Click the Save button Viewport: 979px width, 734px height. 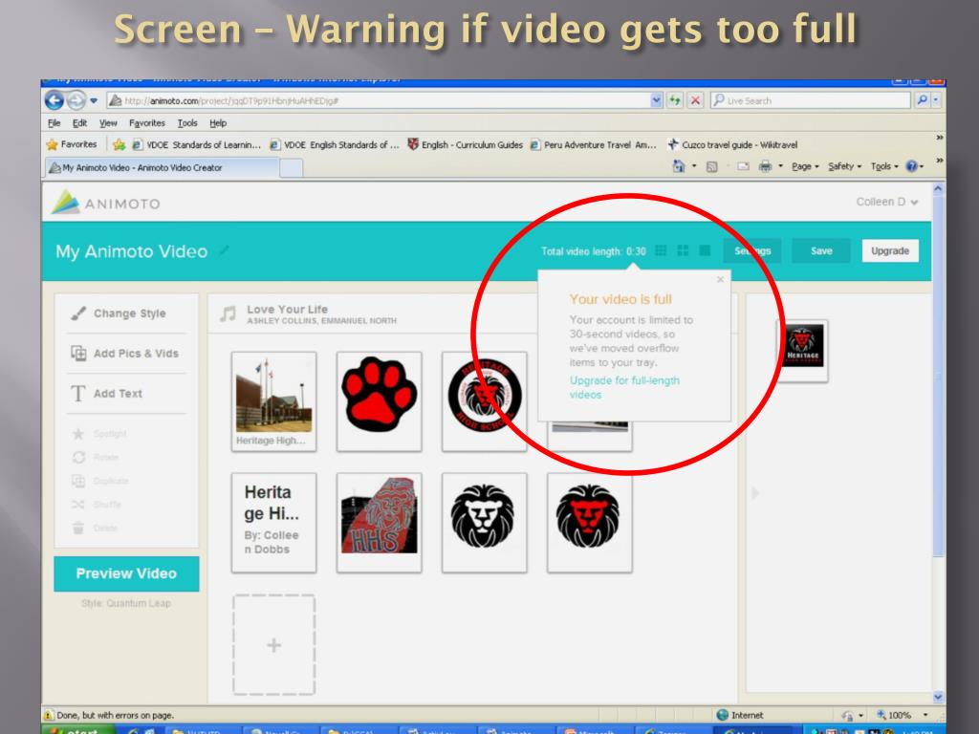pyautogui.click(x=821, y=251)
